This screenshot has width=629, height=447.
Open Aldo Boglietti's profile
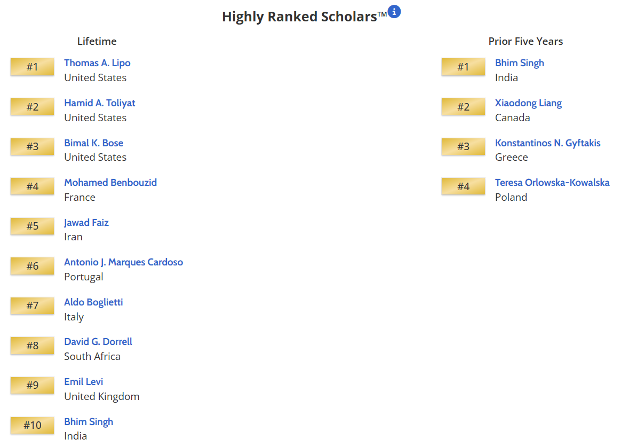93,302
